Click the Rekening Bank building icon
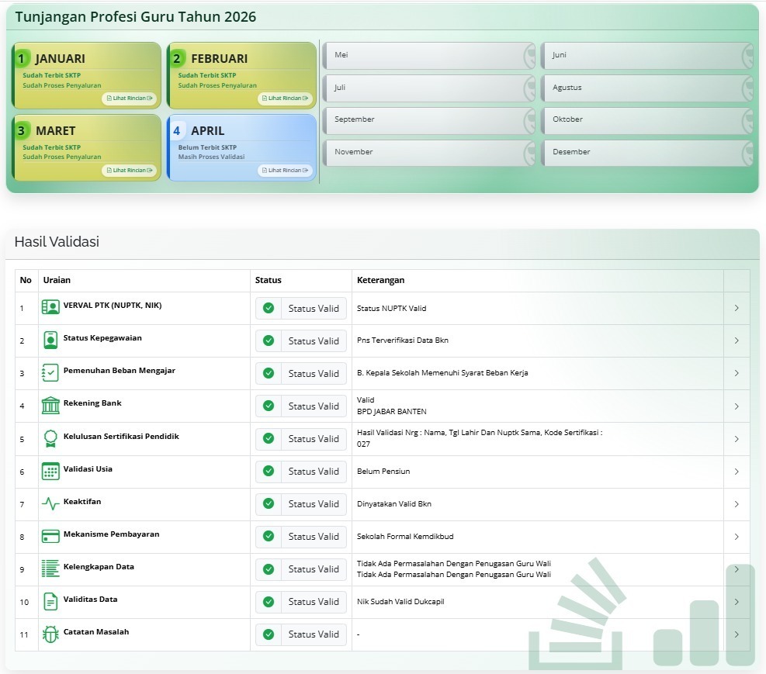 click(x=50, y=405)
